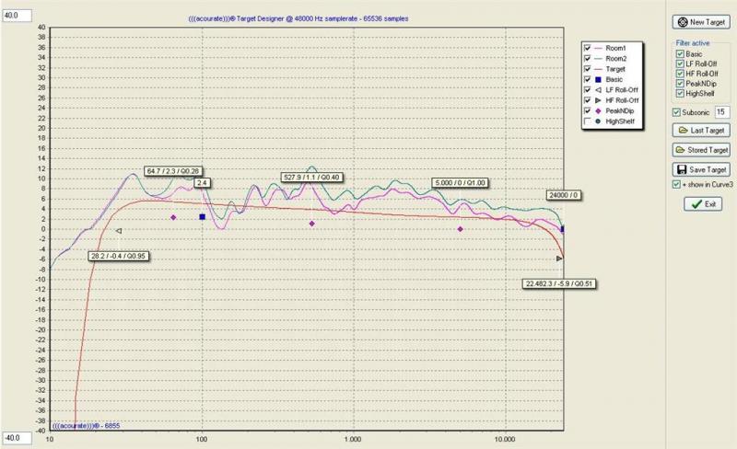This screenshot has height=449, width=737.
Task: Toggle PeakNDip legend checkbox
Action: point(587,110)
